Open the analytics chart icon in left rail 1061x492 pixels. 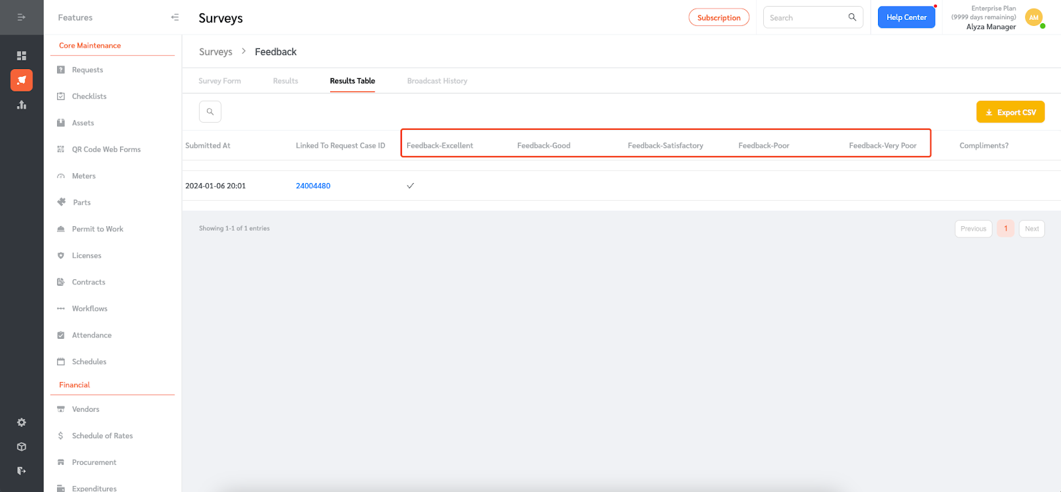coord(21,105)
